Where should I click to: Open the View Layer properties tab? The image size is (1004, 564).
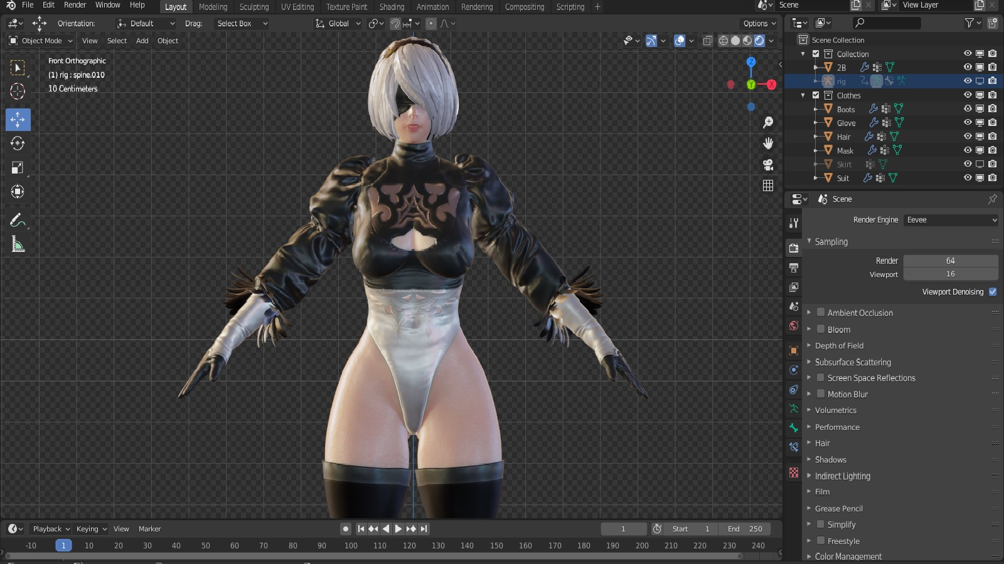(x=794, y=287)
